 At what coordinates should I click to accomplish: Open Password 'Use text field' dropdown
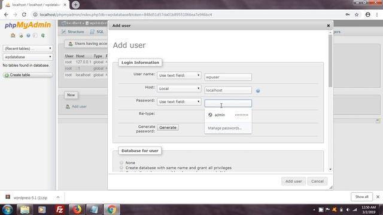179,102
